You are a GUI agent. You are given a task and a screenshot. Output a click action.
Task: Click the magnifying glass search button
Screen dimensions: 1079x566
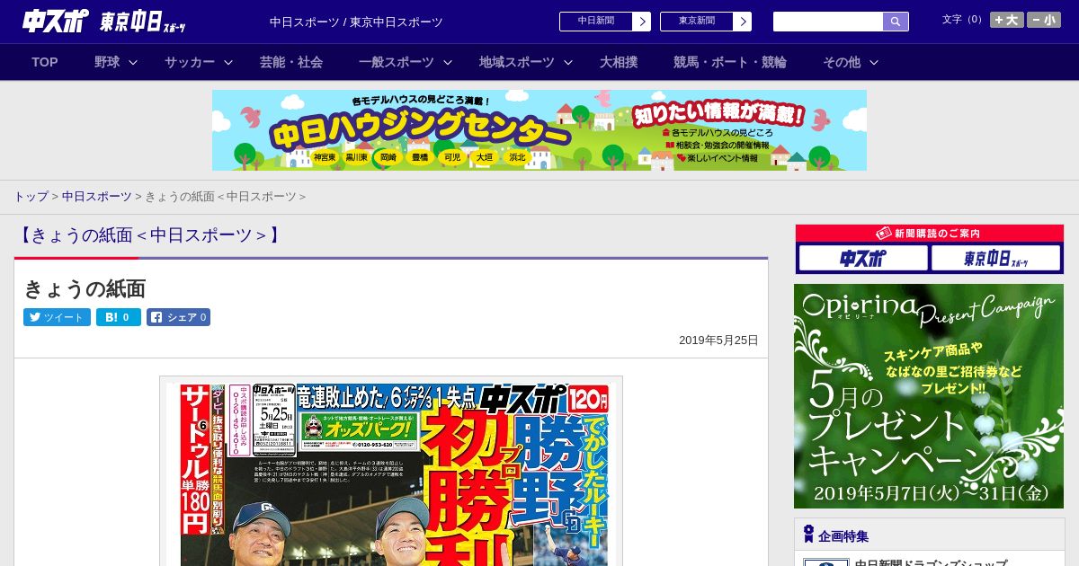tap(896, 22)
